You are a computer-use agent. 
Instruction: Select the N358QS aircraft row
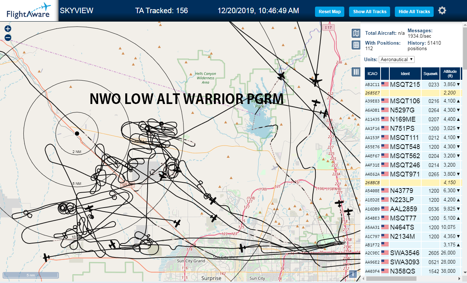click(413, 271)
